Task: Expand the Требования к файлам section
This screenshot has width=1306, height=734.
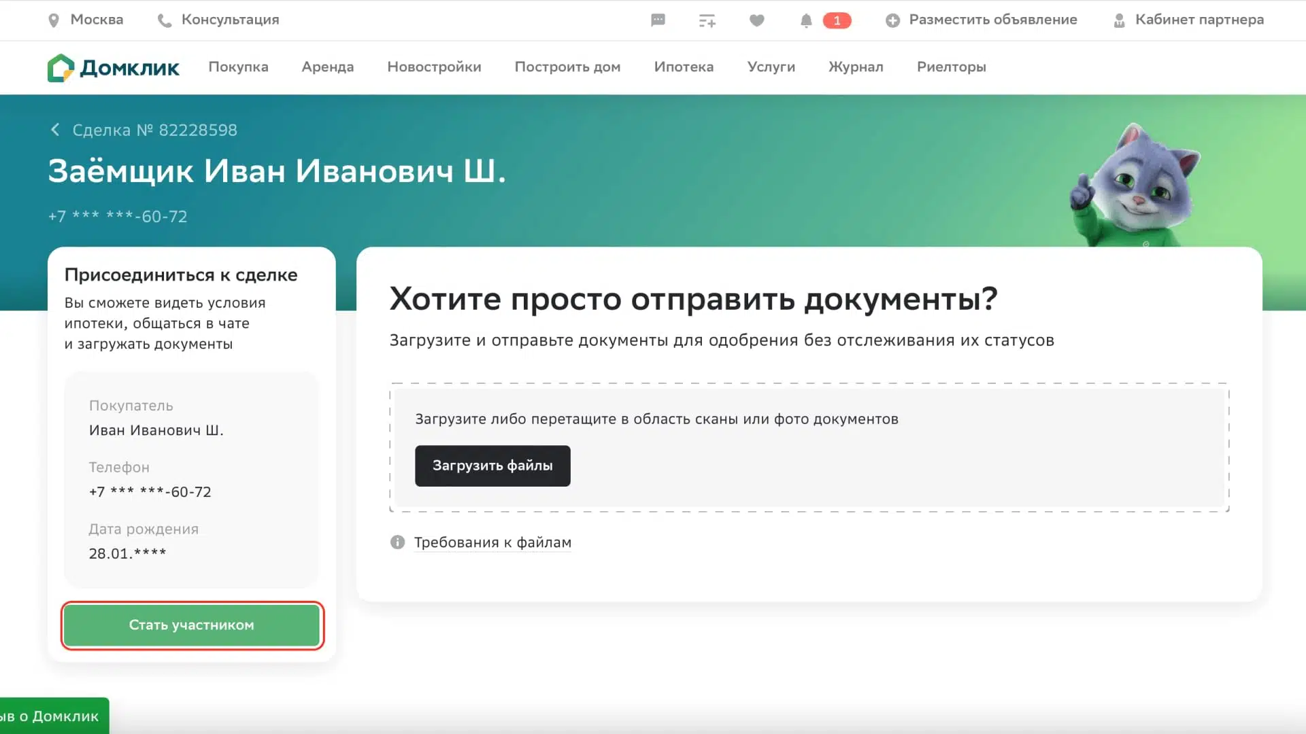Action: coord(492,542)
